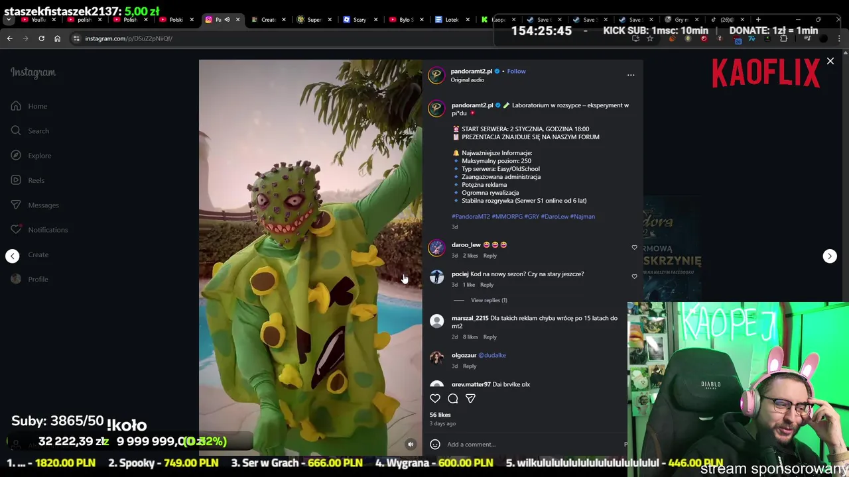Click the post video to pause
The width and height of the screenshot is (849, 477).
click(x=310, y=258)
